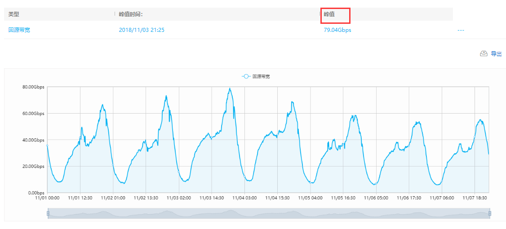Sort by the 类型 column header
This screenshot has height=229, width=506.
pos(14,14)
